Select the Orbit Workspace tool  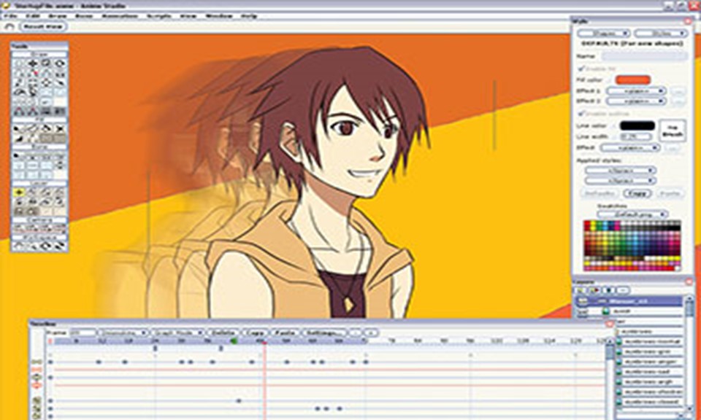click(60, 245)
